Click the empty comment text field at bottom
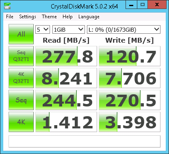Viewport: 169px width, 154px height. click(84, 141)
